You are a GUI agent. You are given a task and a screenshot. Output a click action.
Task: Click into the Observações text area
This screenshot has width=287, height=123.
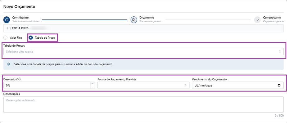coord(144,105)
